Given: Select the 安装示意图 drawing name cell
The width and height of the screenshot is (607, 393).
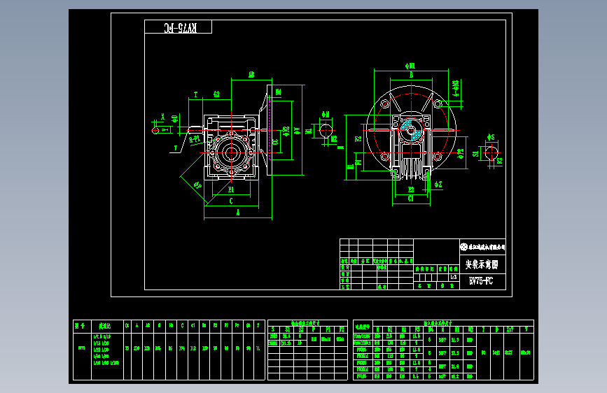Looking at the screenshot, I should pyautogui.click(x=482, y=264).
